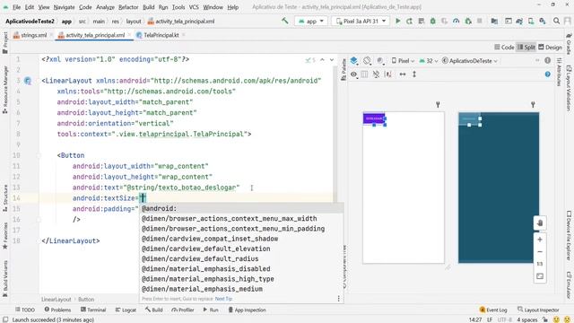Toggle the View Options eye icon
This screenshot has height=323, width=574.
pos(353,74)
